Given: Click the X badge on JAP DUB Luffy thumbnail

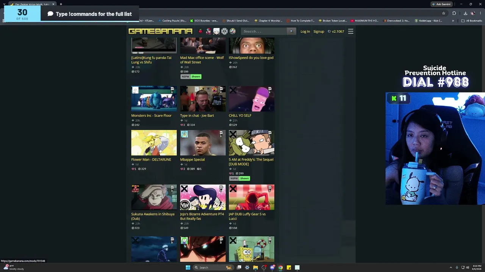Looking at the screenshot, I should [x=233, y=189].
